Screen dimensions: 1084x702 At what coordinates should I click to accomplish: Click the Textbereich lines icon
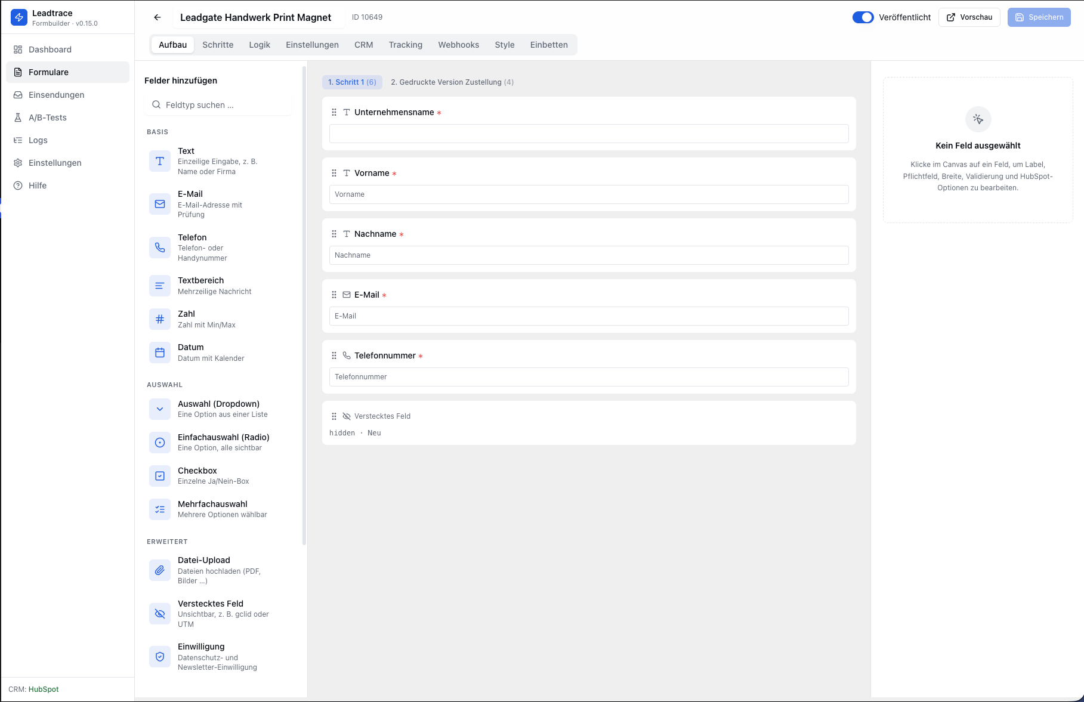[x=160, y=286]
